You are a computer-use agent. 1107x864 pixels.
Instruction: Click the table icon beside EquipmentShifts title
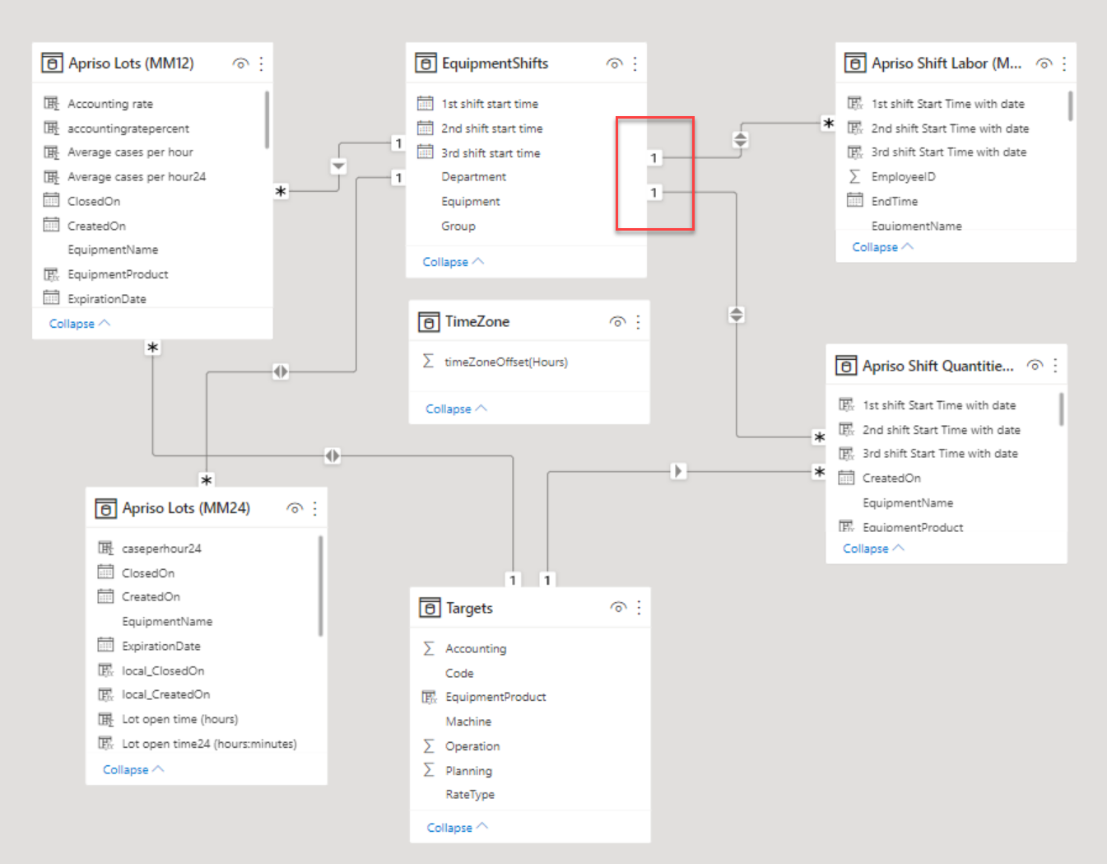(x=426, y=63)
